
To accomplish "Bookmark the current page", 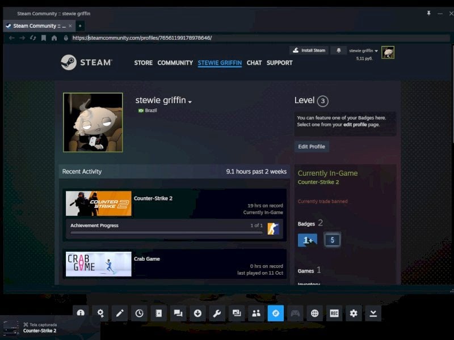I will [x=44, y=38].
